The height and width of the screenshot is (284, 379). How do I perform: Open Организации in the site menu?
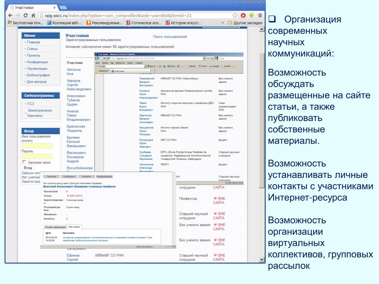point(37,68)
